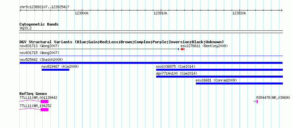Click the nsv525442 (Shaikh2009) blue bar

(x=151, y=63)
